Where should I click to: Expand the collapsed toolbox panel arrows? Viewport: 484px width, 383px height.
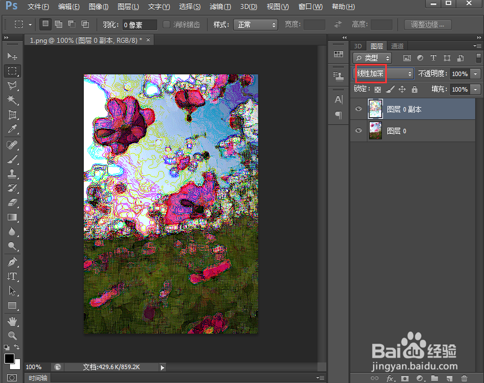pos(6,37)
